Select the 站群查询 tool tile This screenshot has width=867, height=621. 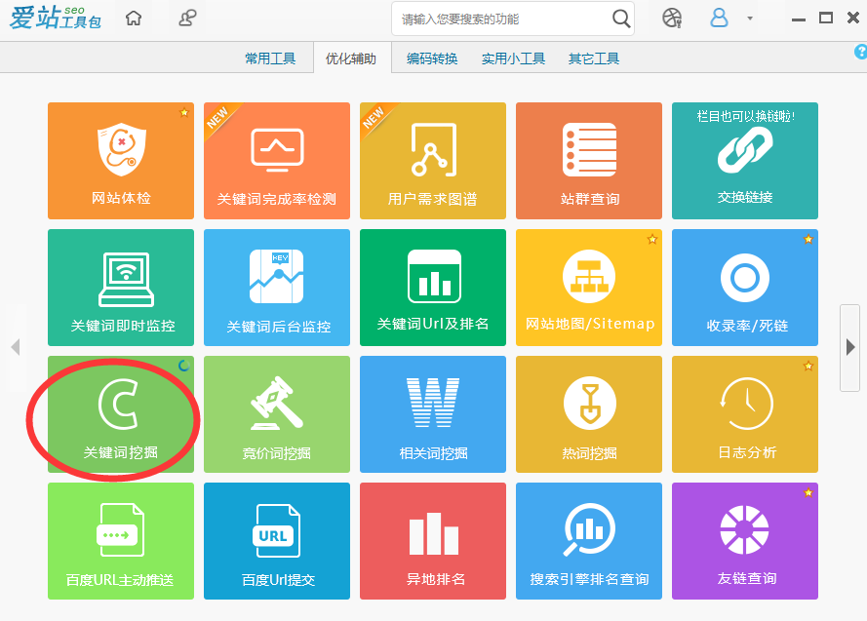pyautogui.click(x=589, y=161)
